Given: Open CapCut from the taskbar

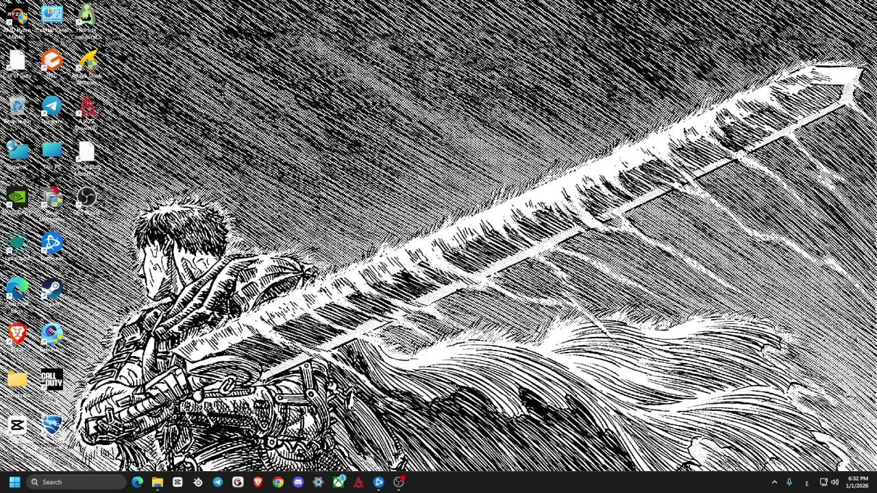Looking at the screenshot, I should click(177, 482).
